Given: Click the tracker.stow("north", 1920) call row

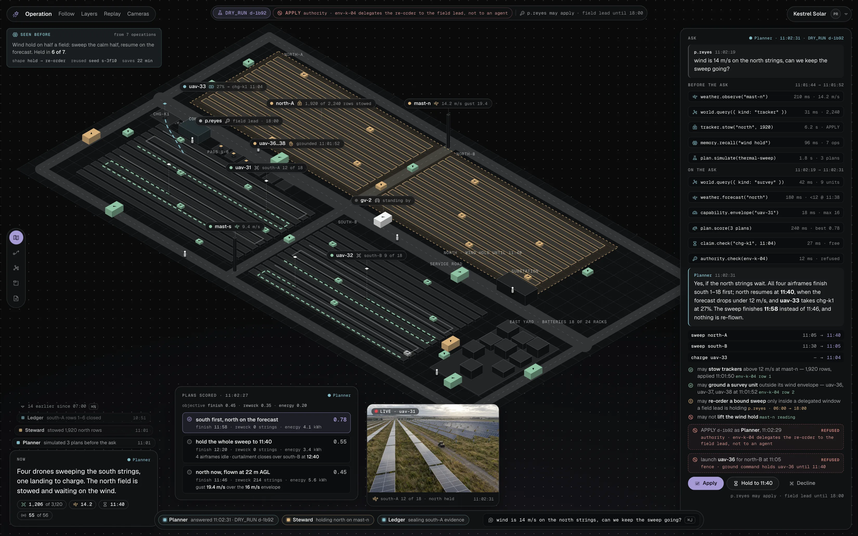Looking at the screenshot, I should click(765, 127).
